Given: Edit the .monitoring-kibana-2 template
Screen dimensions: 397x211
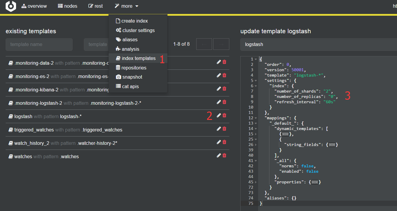Looking at the screenshot, I should 219,88.
